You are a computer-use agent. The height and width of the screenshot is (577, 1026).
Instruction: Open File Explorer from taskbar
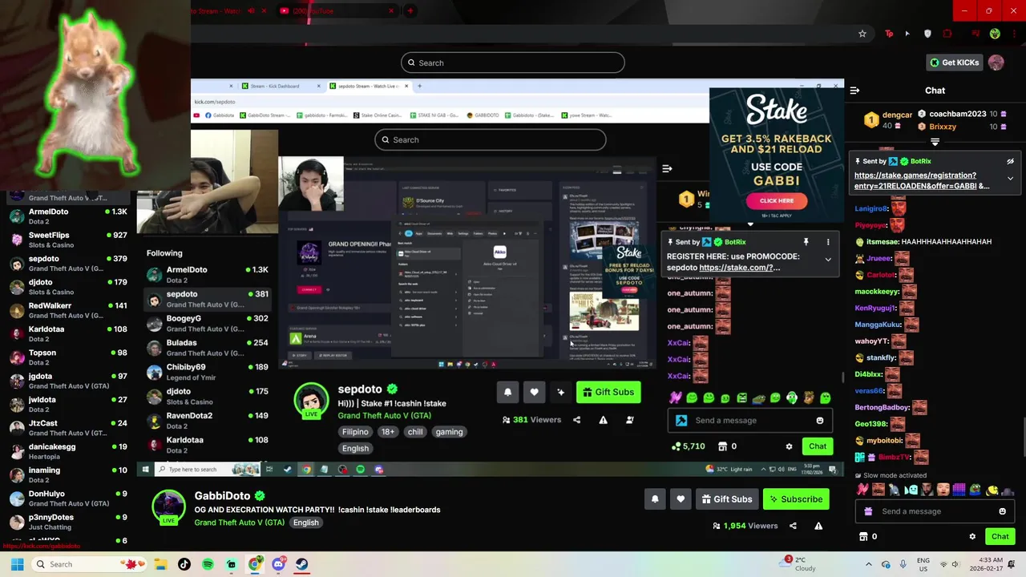pos(160,564)
